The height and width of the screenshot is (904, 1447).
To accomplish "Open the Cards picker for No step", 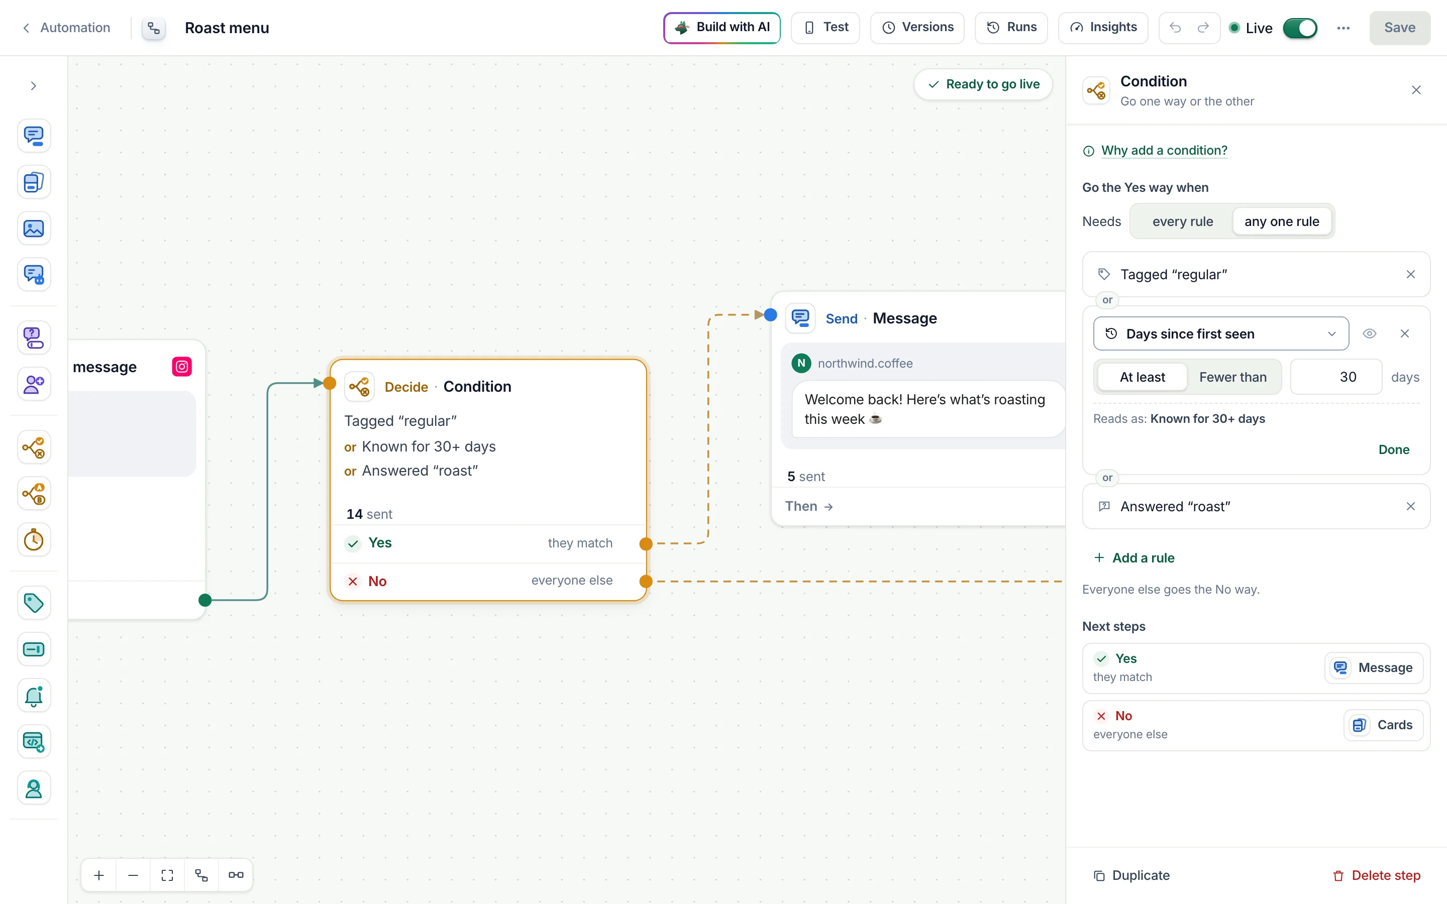I will (1383, 725).
